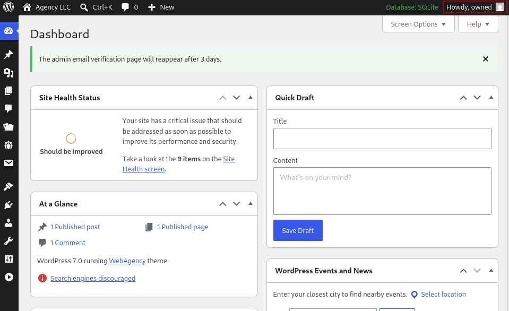Open the Media sidebar icon
The width and height of the screenshot is (509, 311).
coord(8,73)
